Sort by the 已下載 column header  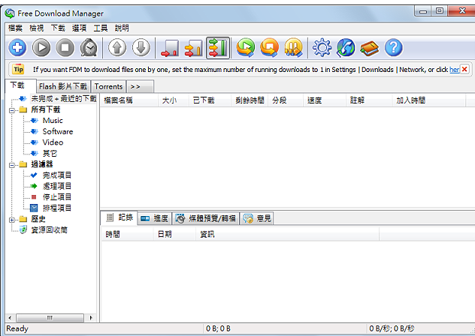[210, 100]
